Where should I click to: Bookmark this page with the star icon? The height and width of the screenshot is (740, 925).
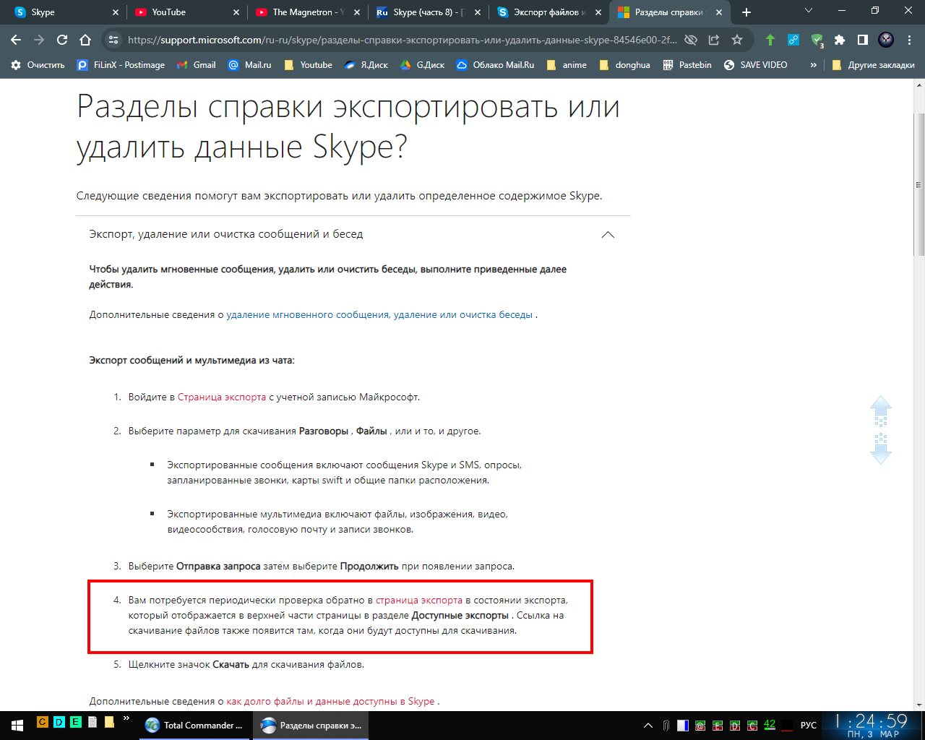(x=737, y=40)
